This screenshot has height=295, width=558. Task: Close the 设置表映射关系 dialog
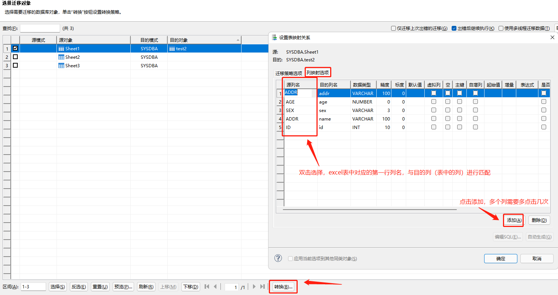(x=552, y=37)
